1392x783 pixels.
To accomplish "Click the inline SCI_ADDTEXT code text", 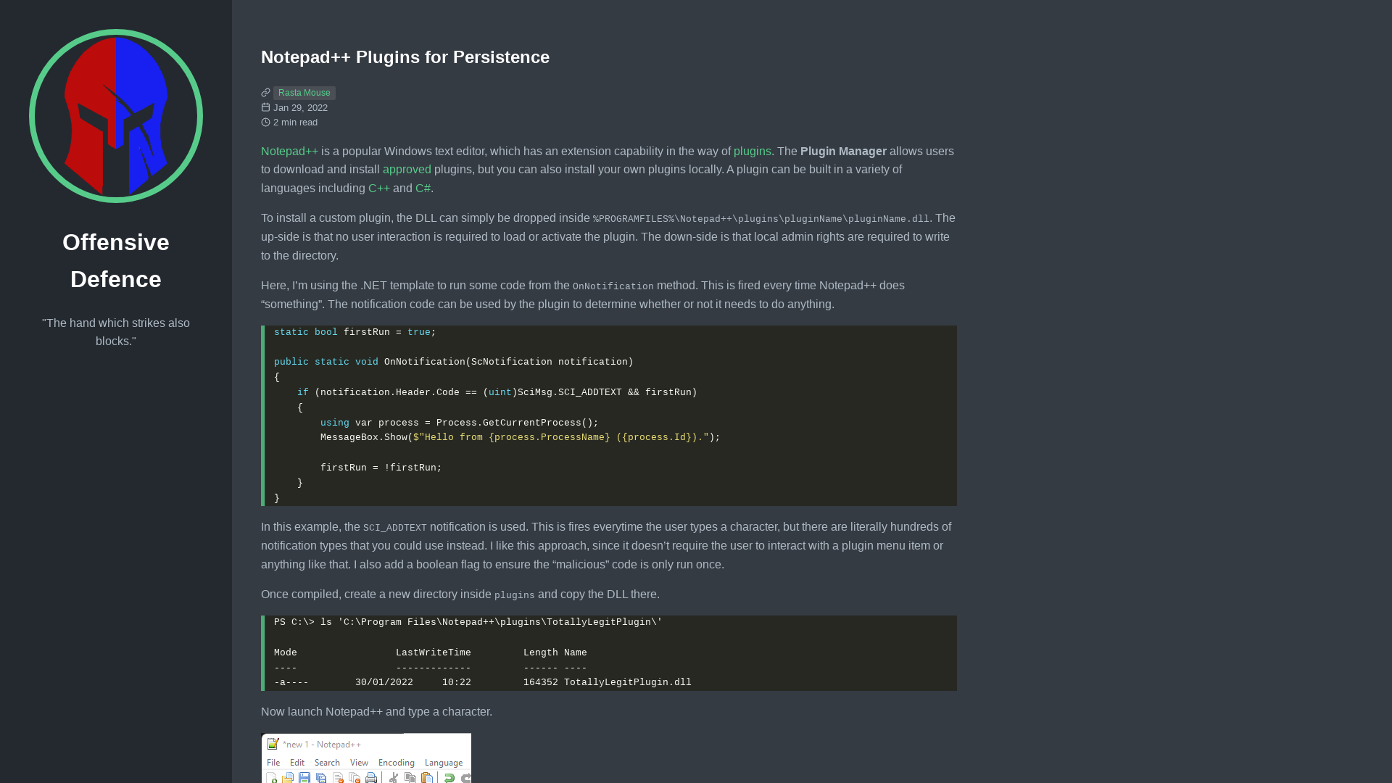I will pos(395,528).
